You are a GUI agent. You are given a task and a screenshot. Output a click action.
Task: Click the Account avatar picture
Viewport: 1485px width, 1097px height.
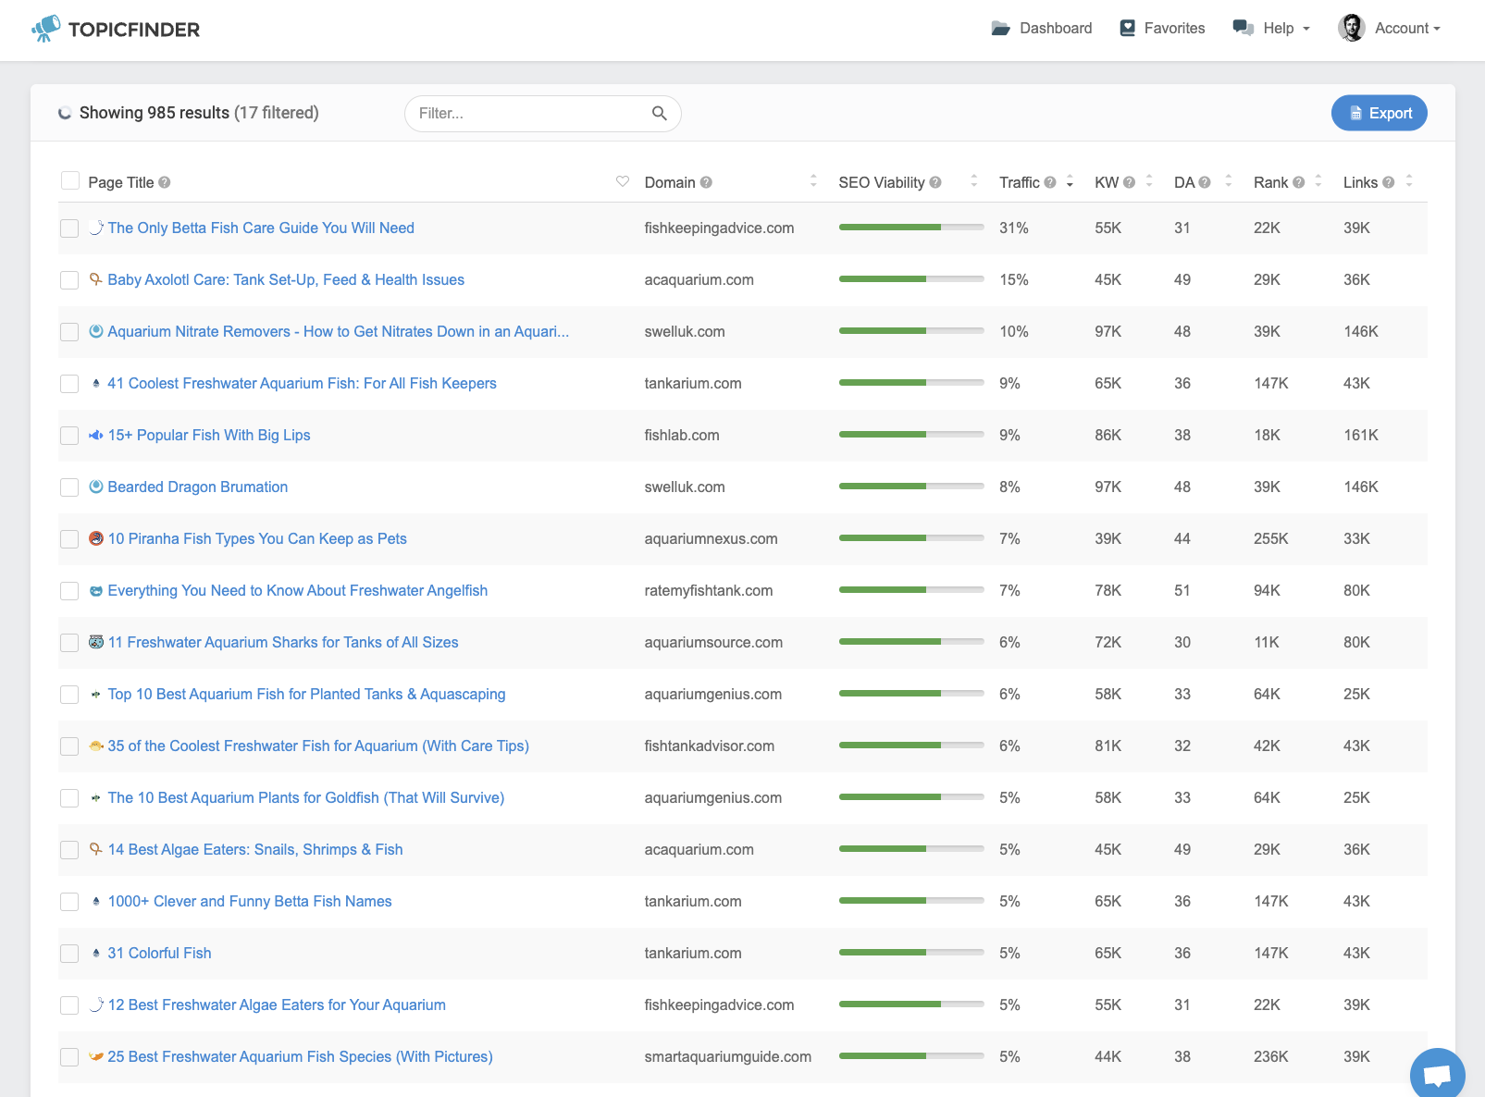coord(1352,28)
